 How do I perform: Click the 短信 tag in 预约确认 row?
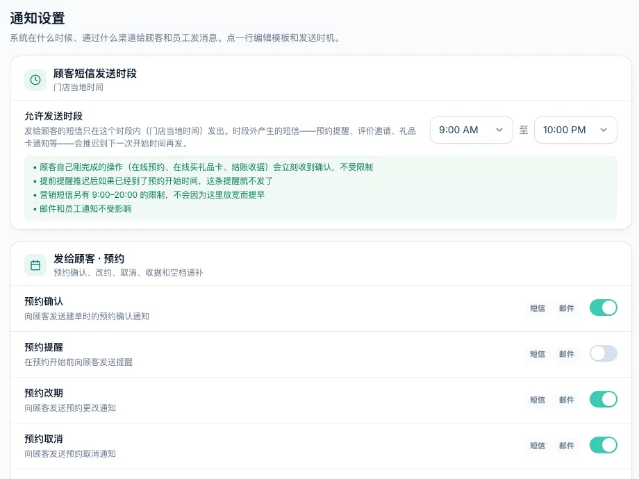pos(537,308)
